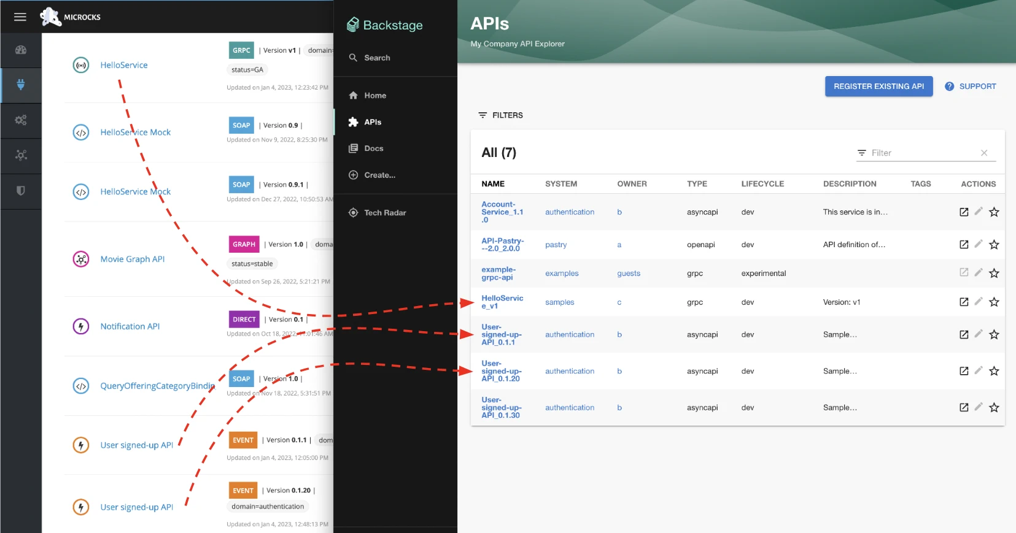Open Search in Backstage sidebar
The height and width of the screenshot is (533, 1016).
pos(395,58)
